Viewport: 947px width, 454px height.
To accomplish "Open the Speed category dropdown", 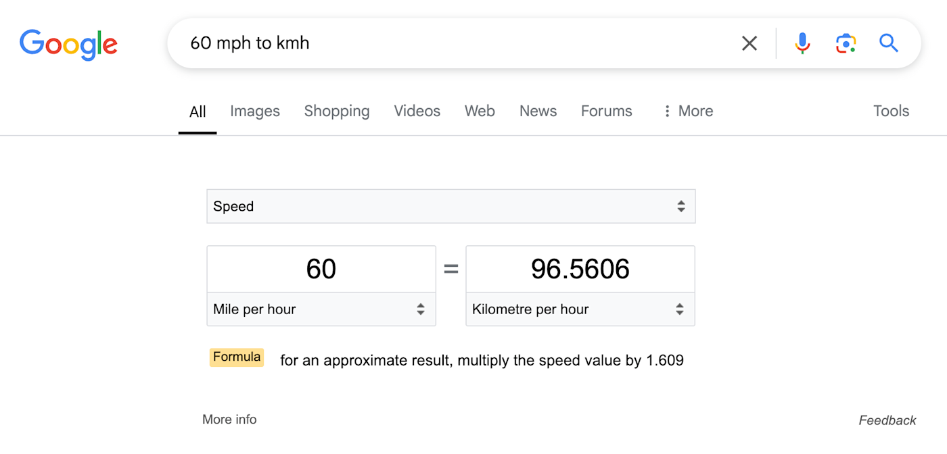I will (451, 206).
